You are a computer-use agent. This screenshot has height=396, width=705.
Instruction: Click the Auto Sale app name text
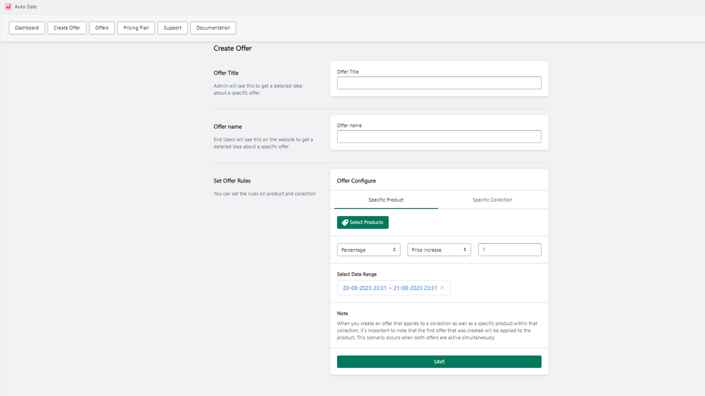(26, 7)
